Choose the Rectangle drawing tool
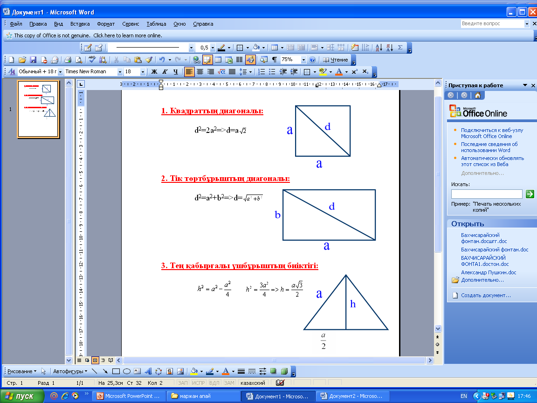 point(116,371)
